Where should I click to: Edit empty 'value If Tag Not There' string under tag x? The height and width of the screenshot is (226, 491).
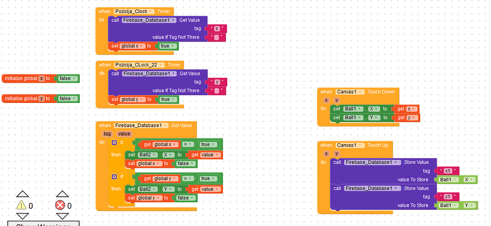coord(216,37)
